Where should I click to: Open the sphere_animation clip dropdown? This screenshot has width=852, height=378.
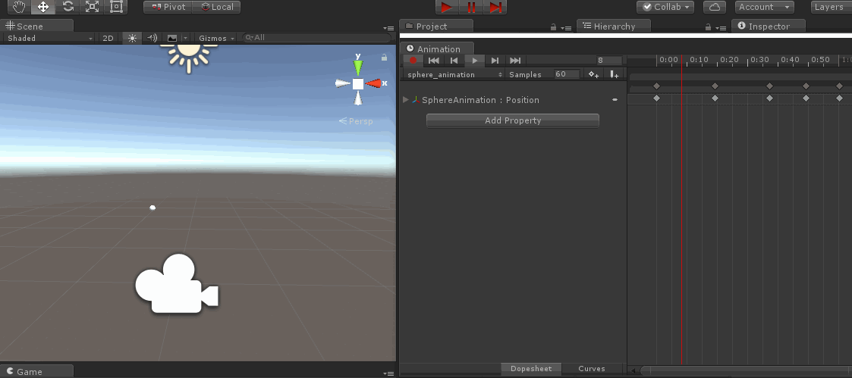(x=454, y=75)
